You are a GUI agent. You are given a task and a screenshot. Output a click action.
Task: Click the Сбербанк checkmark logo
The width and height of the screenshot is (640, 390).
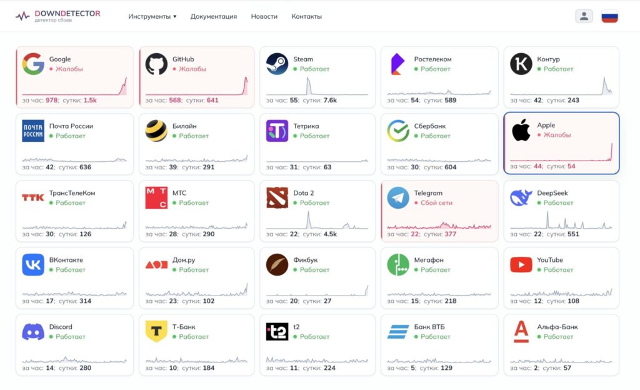[398, 131]
